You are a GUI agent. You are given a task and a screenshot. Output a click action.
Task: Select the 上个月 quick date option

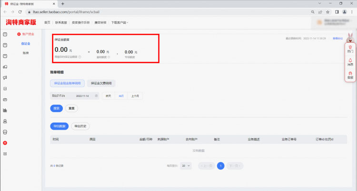(x=135, y=96)
